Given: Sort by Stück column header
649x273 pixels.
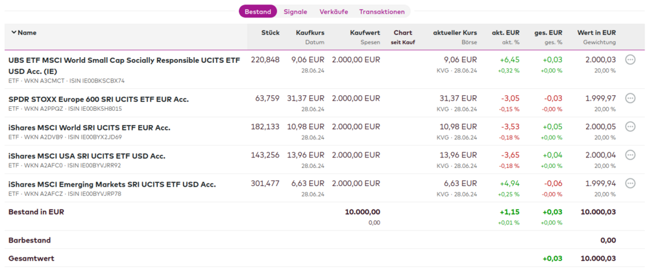Looking at the screenshot, I should [270, 32].
